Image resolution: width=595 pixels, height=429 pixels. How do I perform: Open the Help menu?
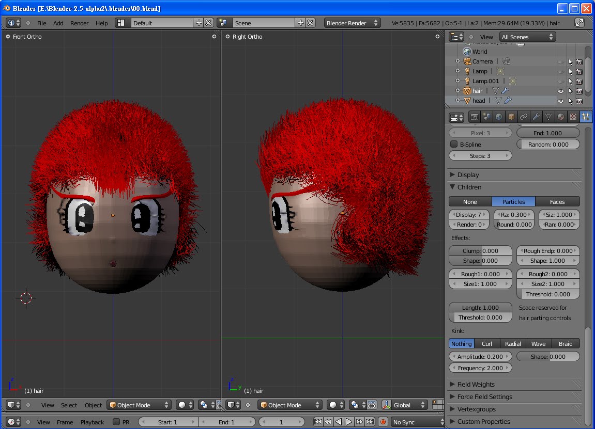click(102, 23)
